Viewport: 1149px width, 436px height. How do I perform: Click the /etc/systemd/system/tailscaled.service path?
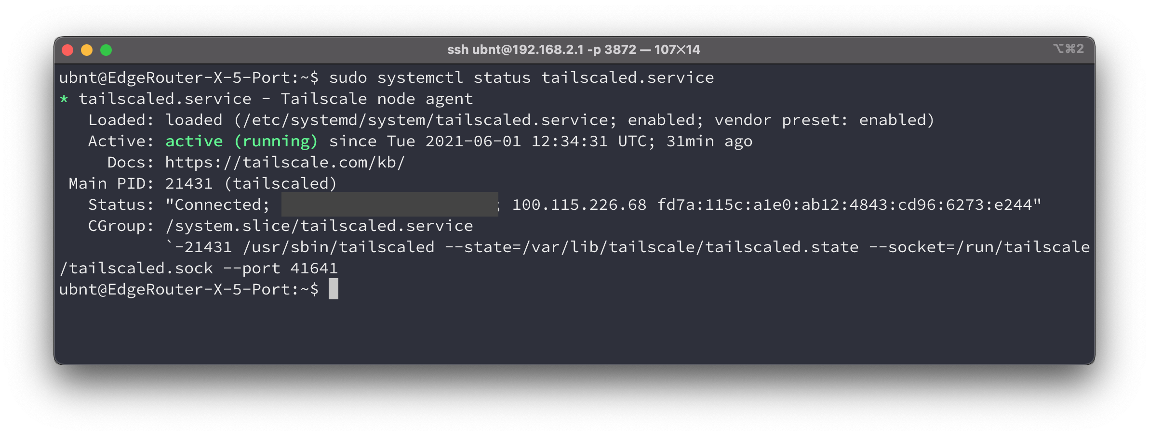pos(425,120)
